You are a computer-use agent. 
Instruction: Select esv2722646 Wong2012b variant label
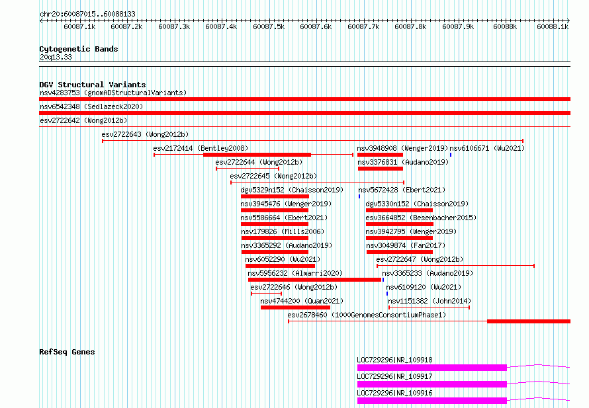coord(294,287)
